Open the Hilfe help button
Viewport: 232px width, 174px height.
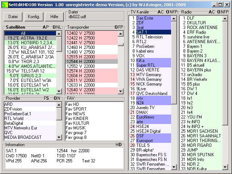[x=54, y=17]
